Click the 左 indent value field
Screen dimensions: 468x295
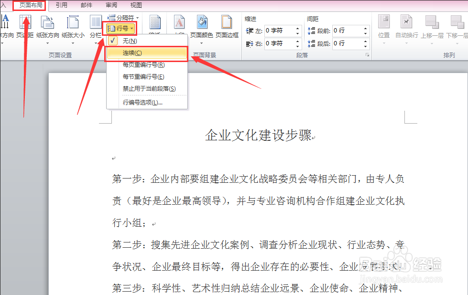coord(279,31)
